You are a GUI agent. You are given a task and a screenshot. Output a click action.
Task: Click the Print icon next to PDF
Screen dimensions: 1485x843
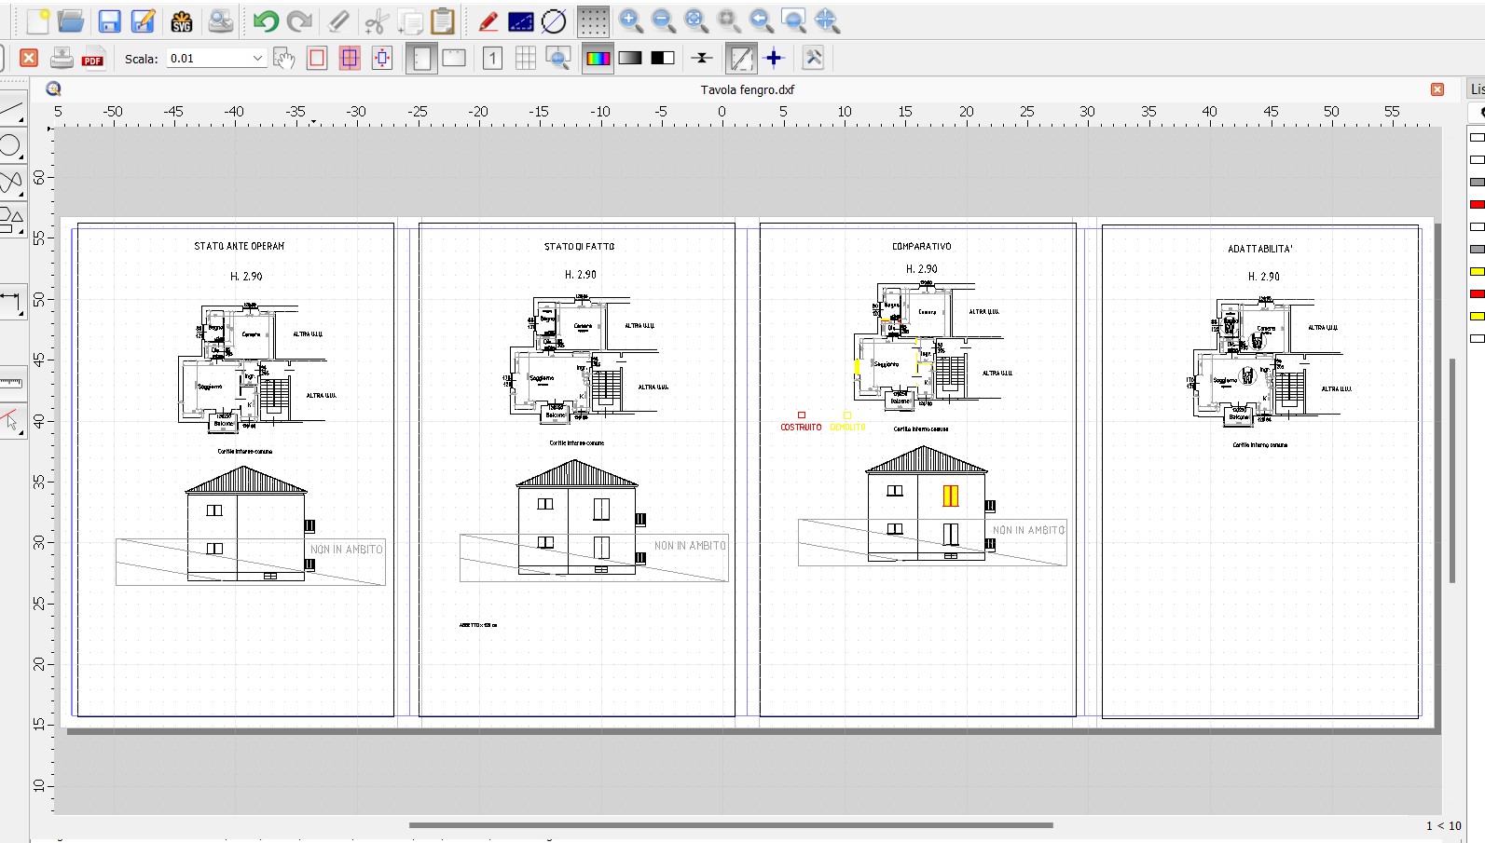(x=62, y=59)
